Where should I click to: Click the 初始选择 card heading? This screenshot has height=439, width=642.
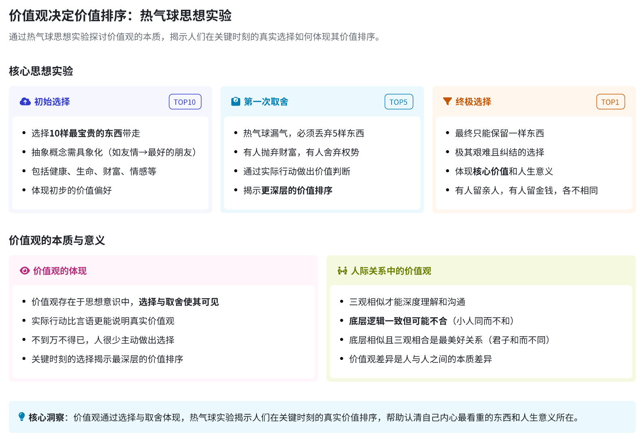(52, 101)
